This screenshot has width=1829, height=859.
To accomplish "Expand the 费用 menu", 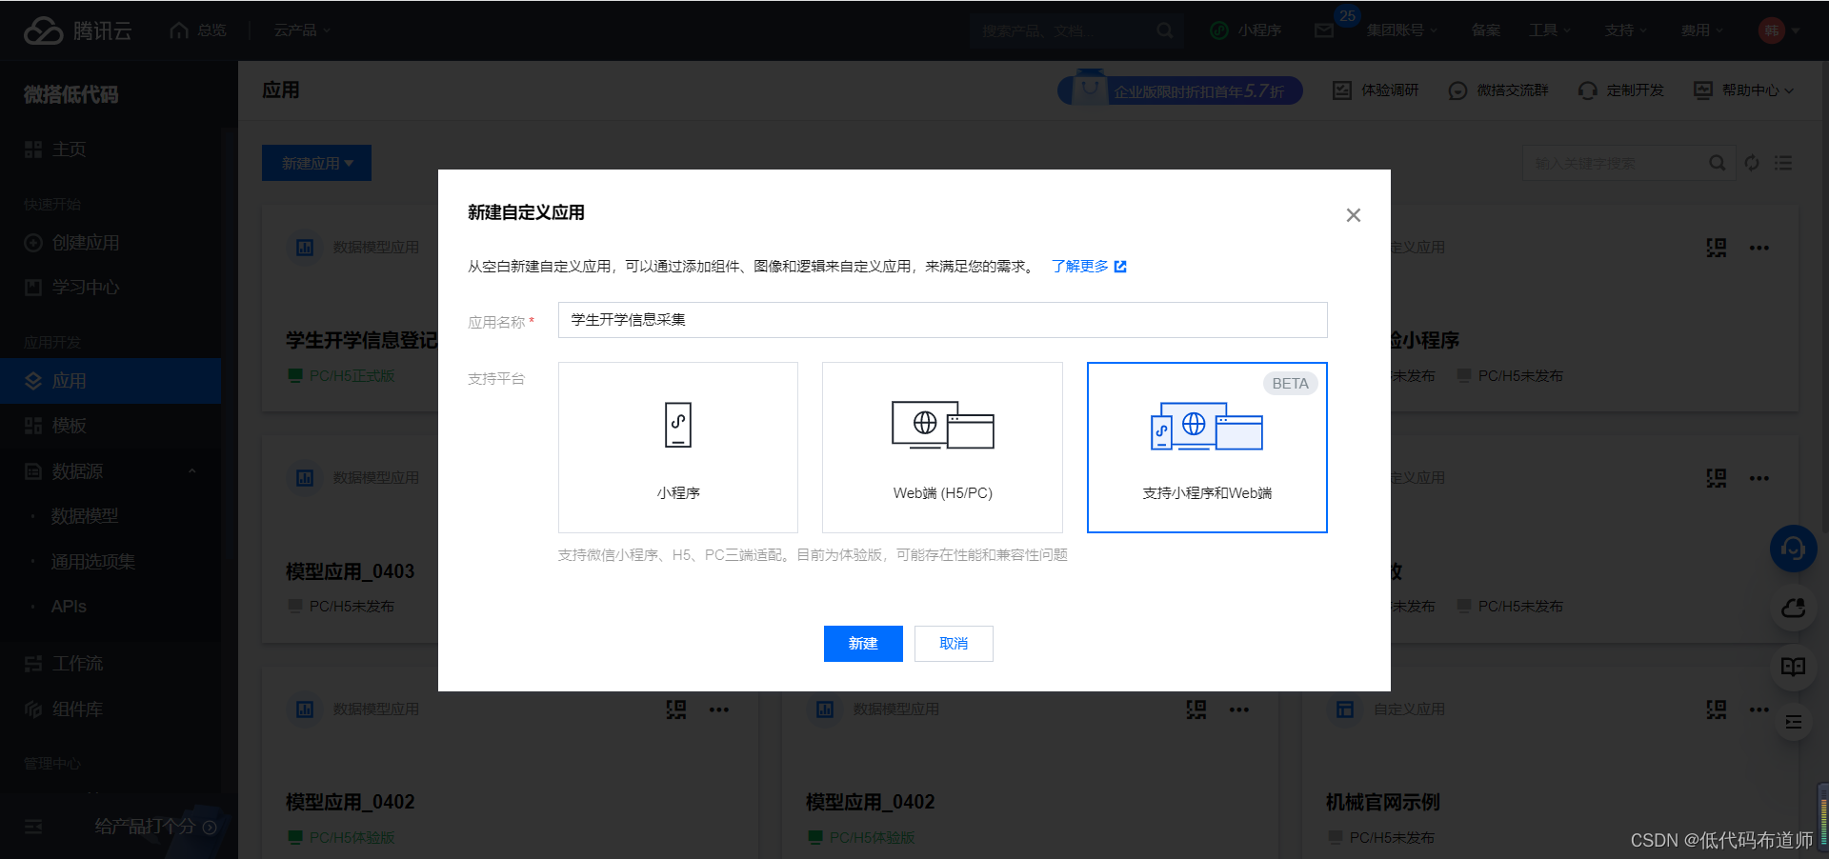I will tap(1701, 30).
